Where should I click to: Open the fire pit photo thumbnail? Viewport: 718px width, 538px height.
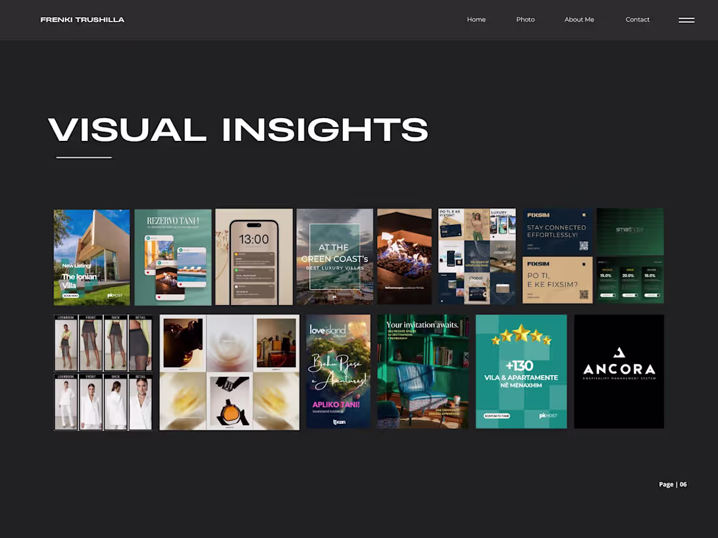(x=404, y=256)
